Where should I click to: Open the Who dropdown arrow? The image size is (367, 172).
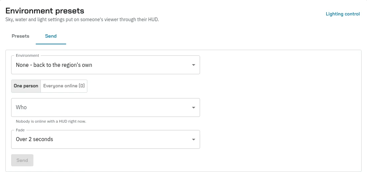pyautogui.click(x=193, y=107)
